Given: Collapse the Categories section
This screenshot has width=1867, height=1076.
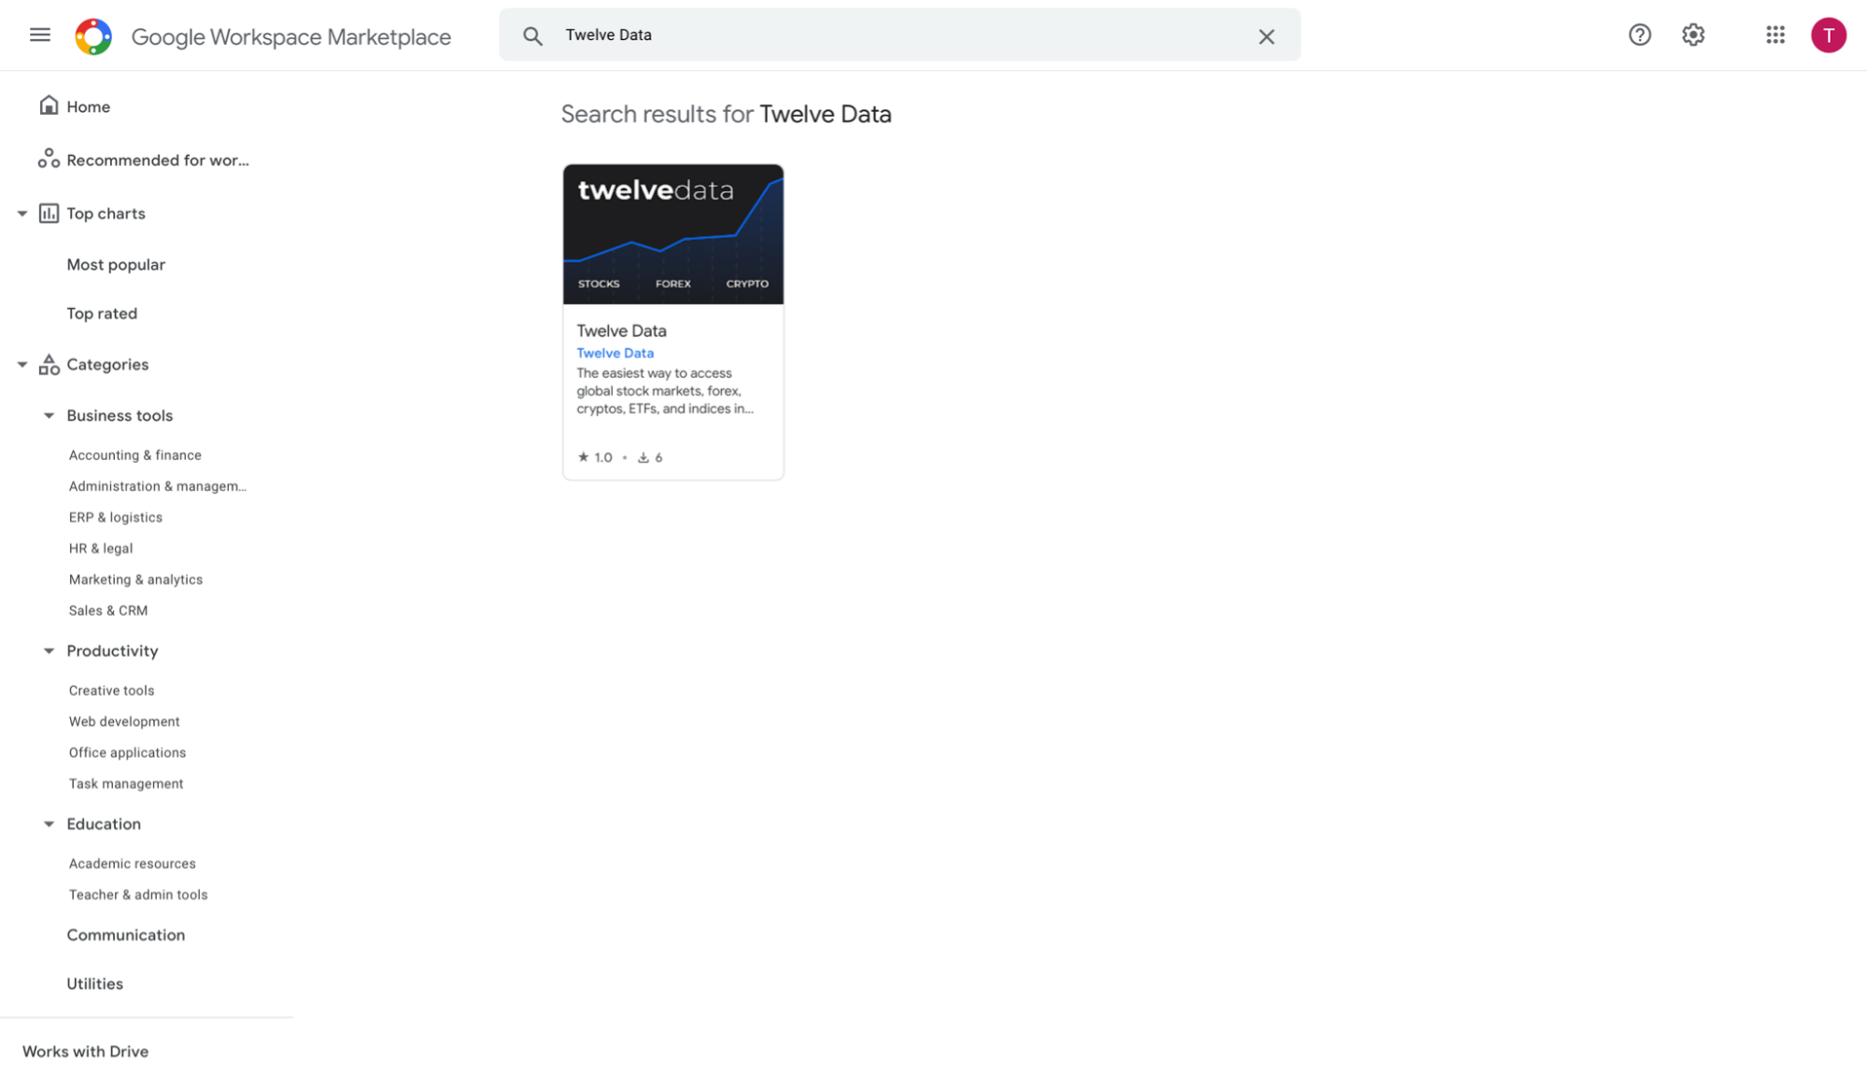Looking at the screenshot, I should click(x=21, y=364).
